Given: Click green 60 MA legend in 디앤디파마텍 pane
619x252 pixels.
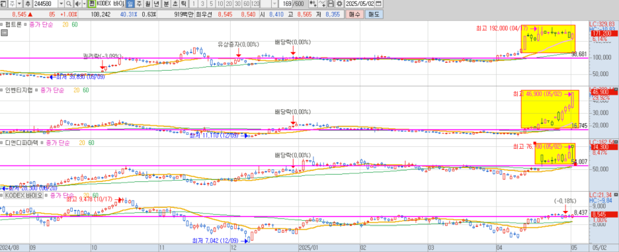Looking at the screenshot, I should click(91, 143).
